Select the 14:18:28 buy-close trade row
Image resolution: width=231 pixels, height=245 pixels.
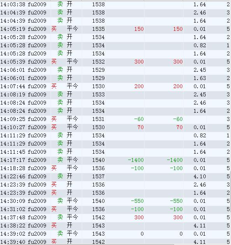tap(115, 168)
